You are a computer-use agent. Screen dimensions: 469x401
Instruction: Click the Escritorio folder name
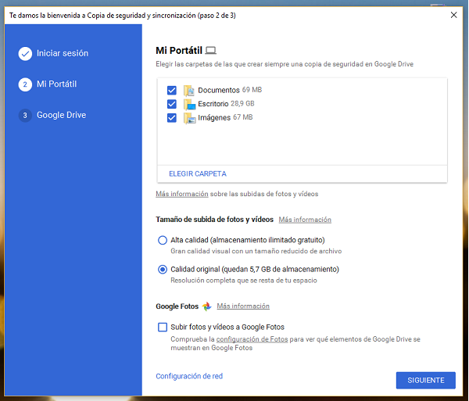213,104
